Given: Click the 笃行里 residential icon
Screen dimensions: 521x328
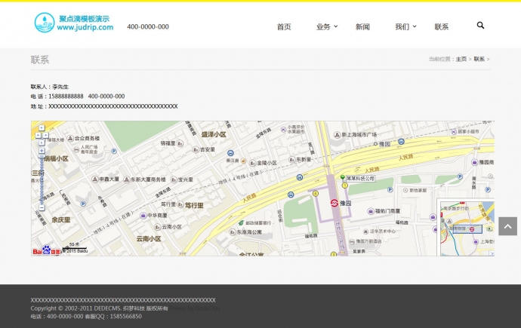Looking at the screenshot, I should point(180,204).
